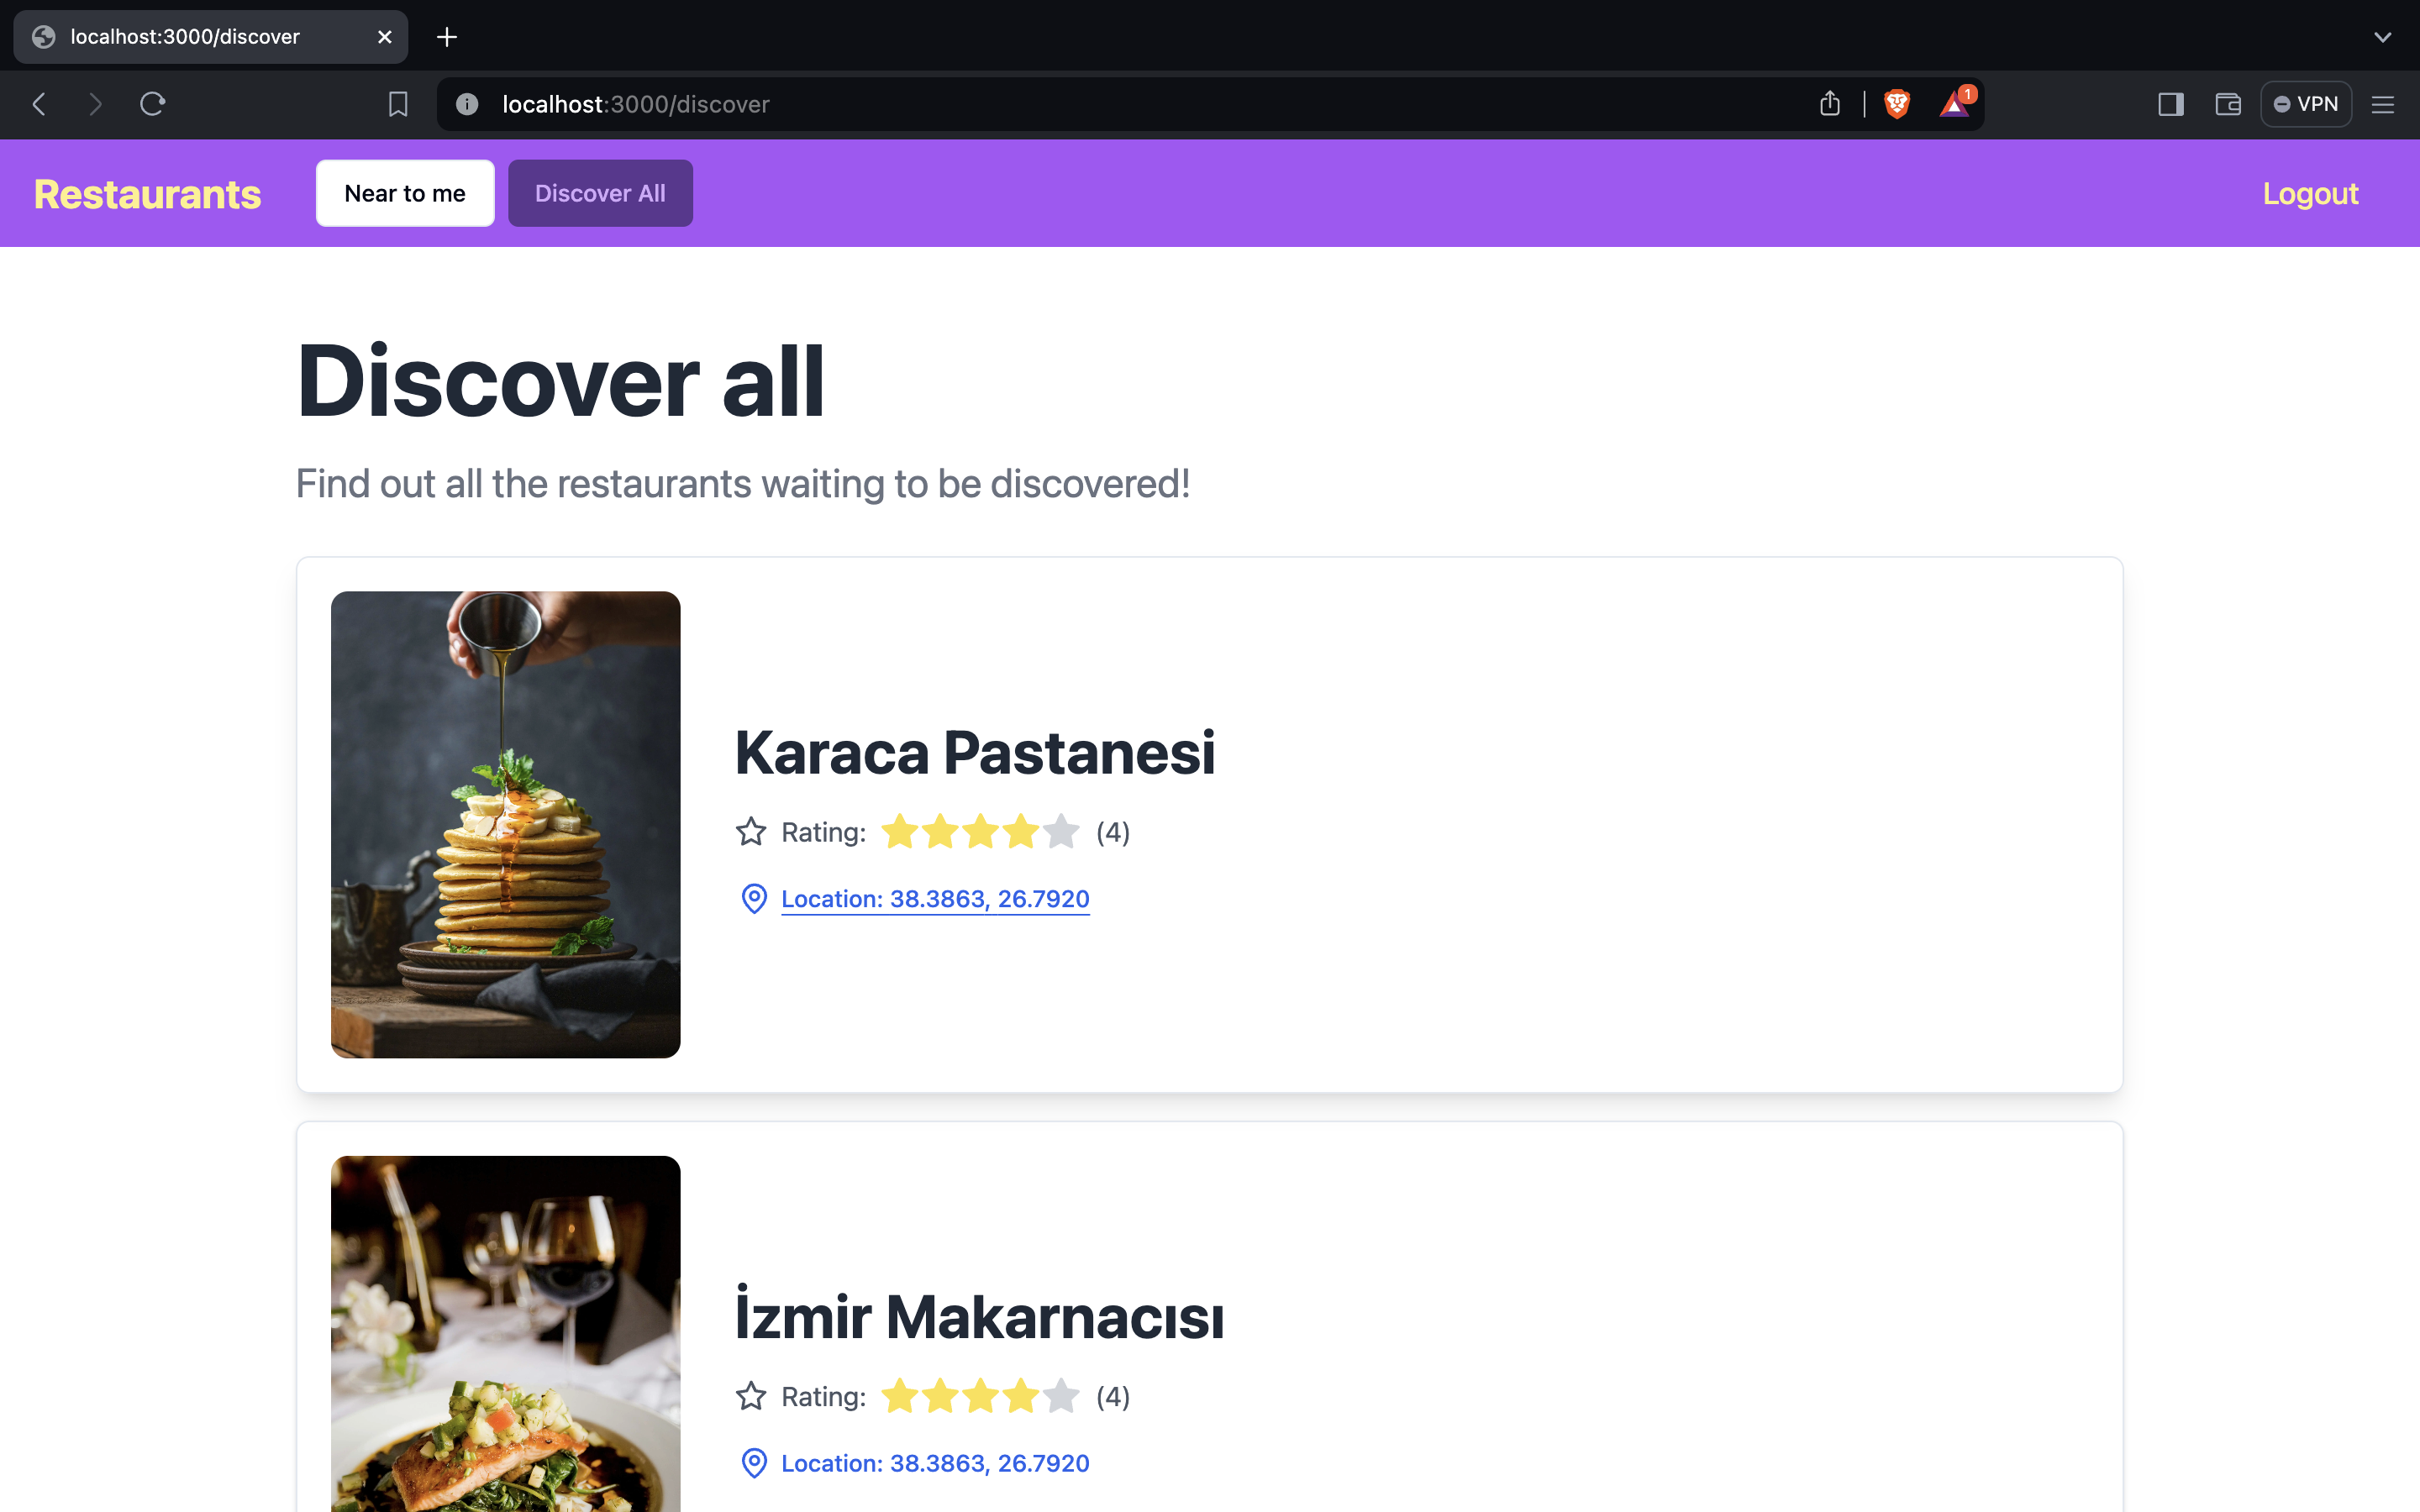Viewport: 2420px width, 1512px height.
Task: Expand the tab search chevron dropdown
Action: [2383, 37]
